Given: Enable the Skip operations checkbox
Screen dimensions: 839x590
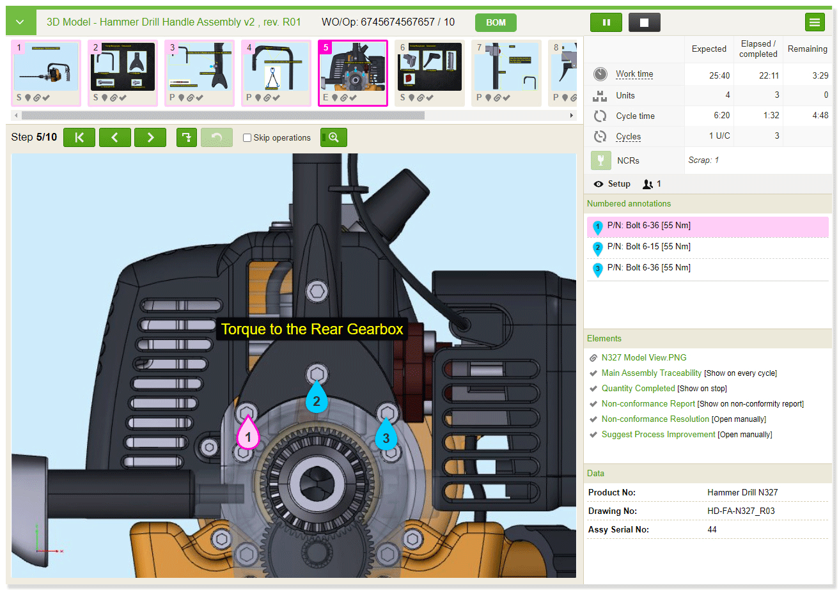Looking at the screenshot, I should click(247, 138).
